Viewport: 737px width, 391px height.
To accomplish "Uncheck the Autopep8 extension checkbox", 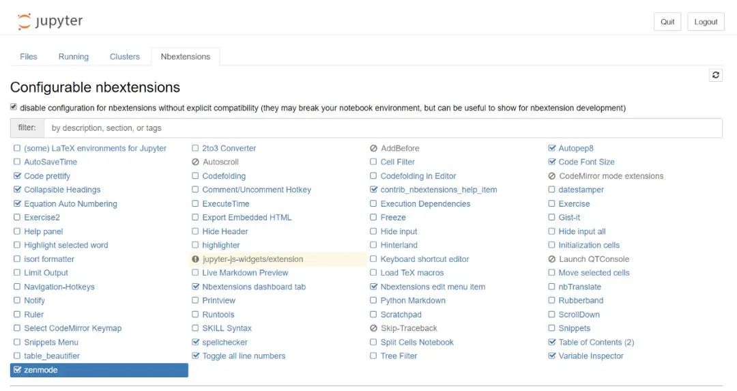I will tap(552, 148).
